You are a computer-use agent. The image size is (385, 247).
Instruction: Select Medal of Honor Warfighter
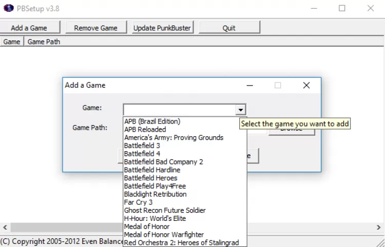[x=185, y=235]
